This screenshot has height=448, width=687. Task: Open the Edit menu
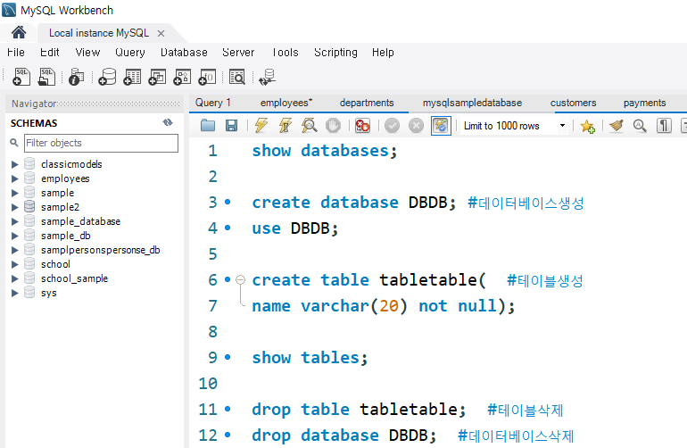coord(49,52)
